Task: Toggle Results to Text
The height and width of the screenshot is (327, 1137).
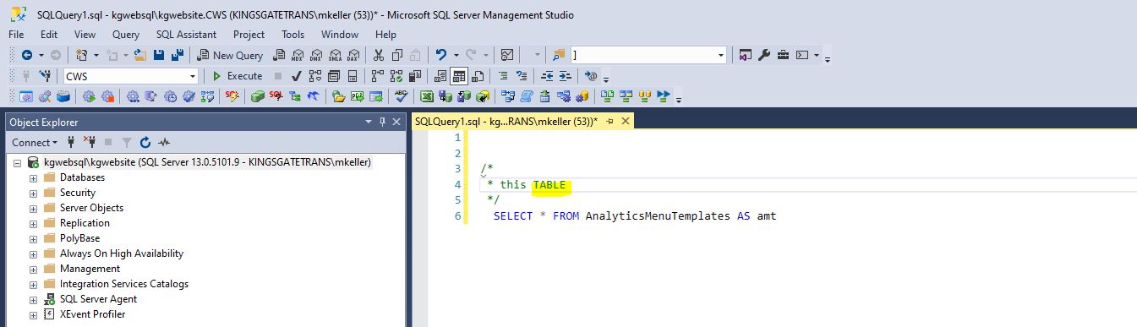Action: tap(440, 76)
